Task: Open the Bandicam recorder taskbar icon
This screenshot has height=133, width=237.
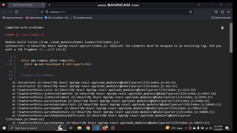Action: 113,128
